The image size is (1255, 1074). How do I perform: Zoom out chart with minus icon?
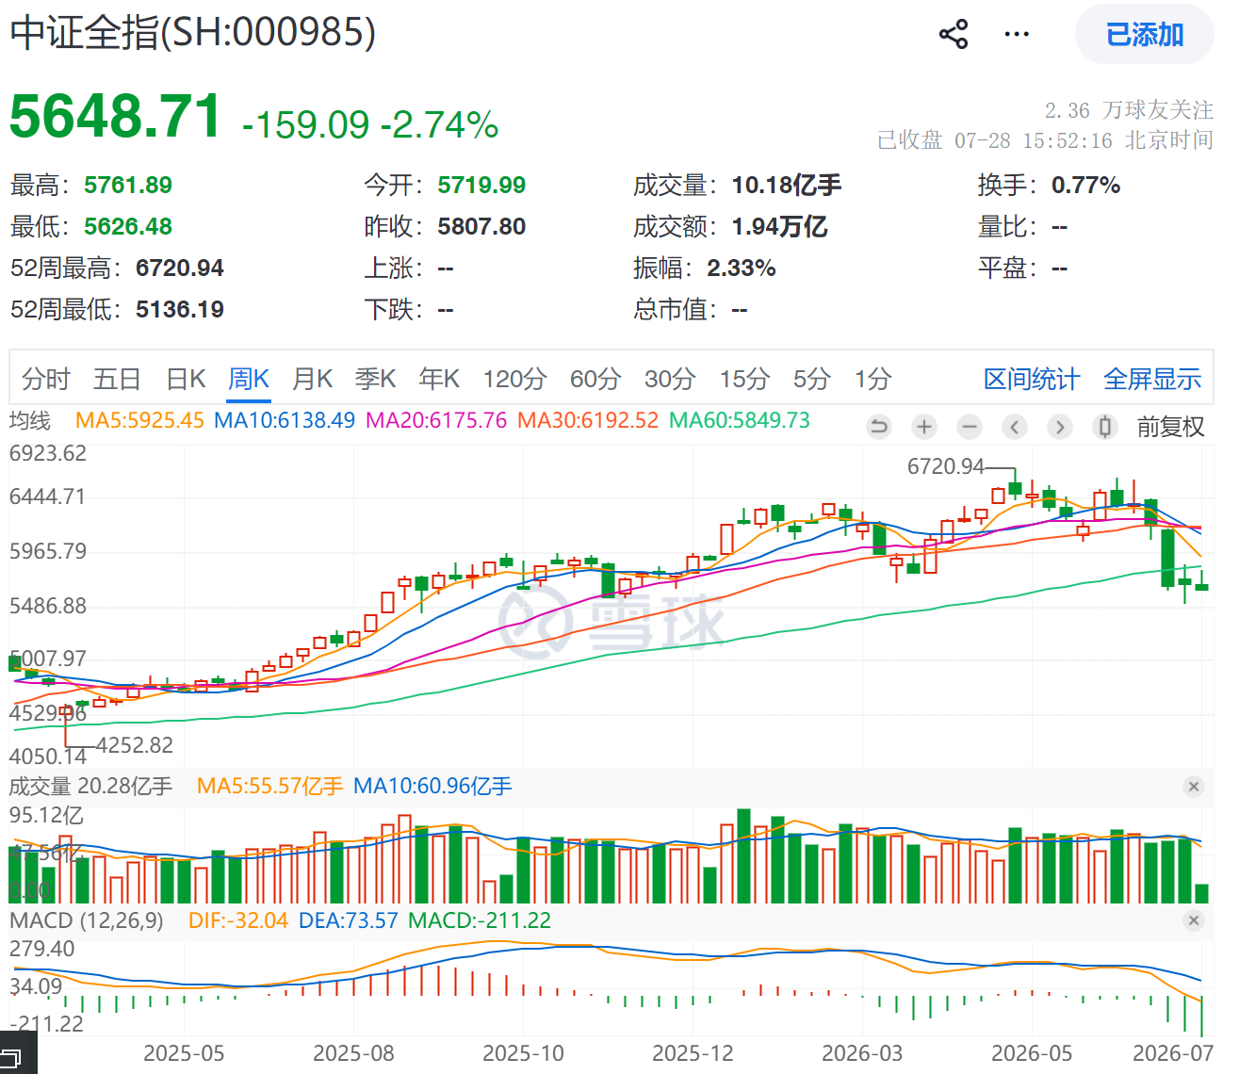(x=969, y=427)
